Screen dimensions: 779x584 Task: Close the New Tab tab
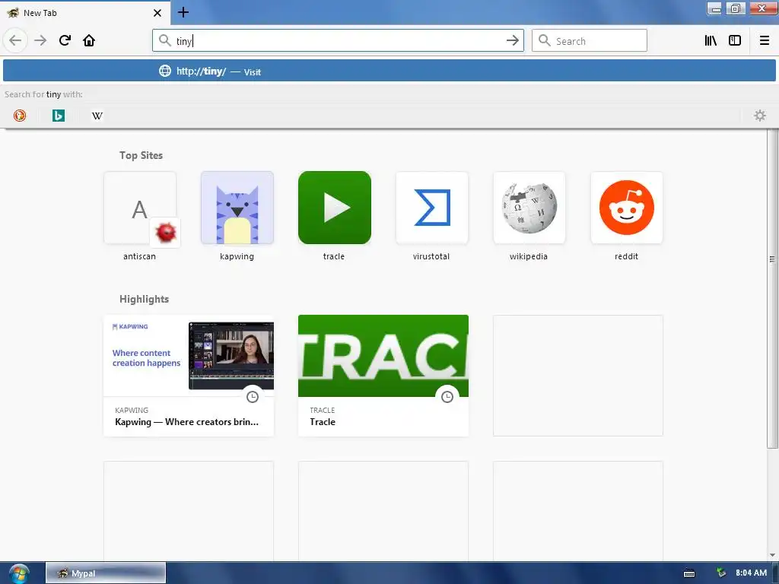coord(157,13)
